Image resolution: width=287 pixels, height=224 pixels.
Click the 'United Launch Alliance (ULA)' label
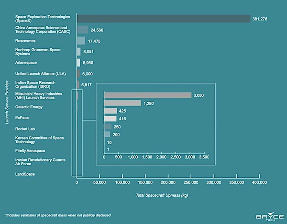pyautogui.click(x=40, y=74)
